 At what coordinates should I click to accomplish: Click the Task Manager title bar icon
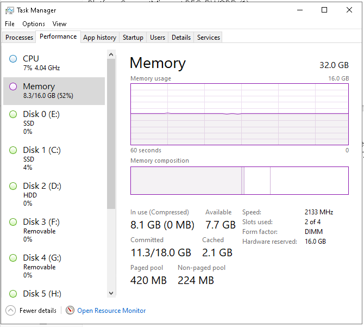pos(10,10)
